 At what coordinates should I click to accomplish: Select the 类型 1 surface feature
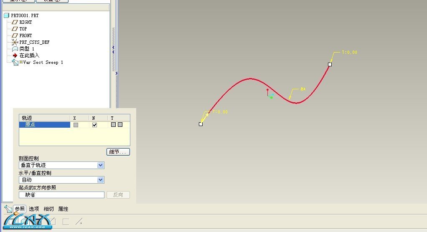[x=27, y=49]
